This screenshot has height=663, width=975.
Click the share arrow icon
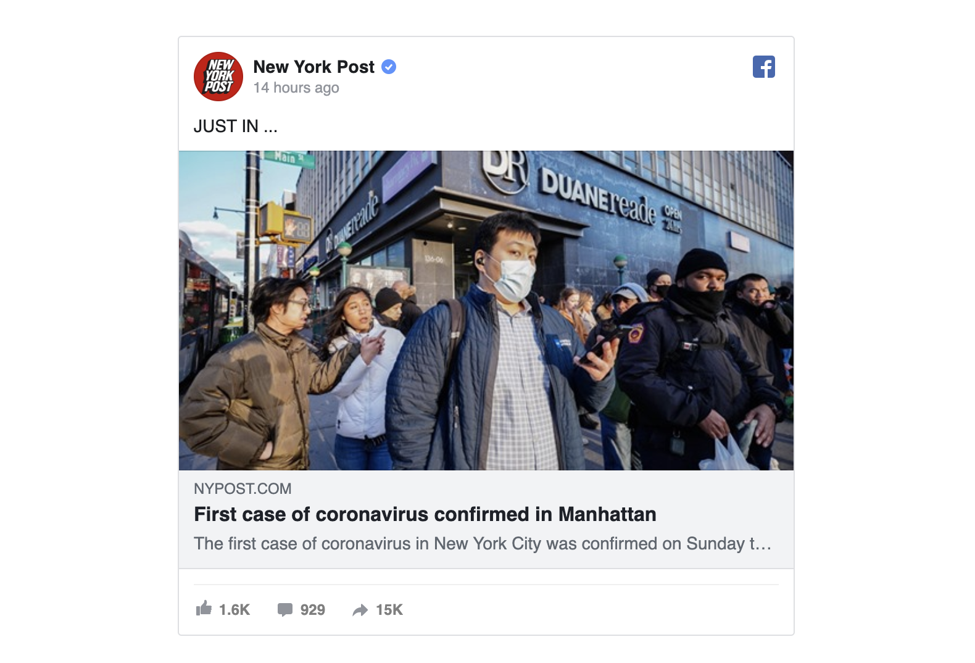(360, 611)
